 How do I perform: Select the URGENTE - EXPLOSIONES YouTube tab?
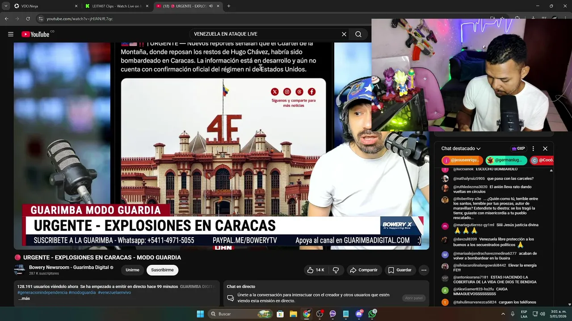pyautogui.click(x=188, y=6)
